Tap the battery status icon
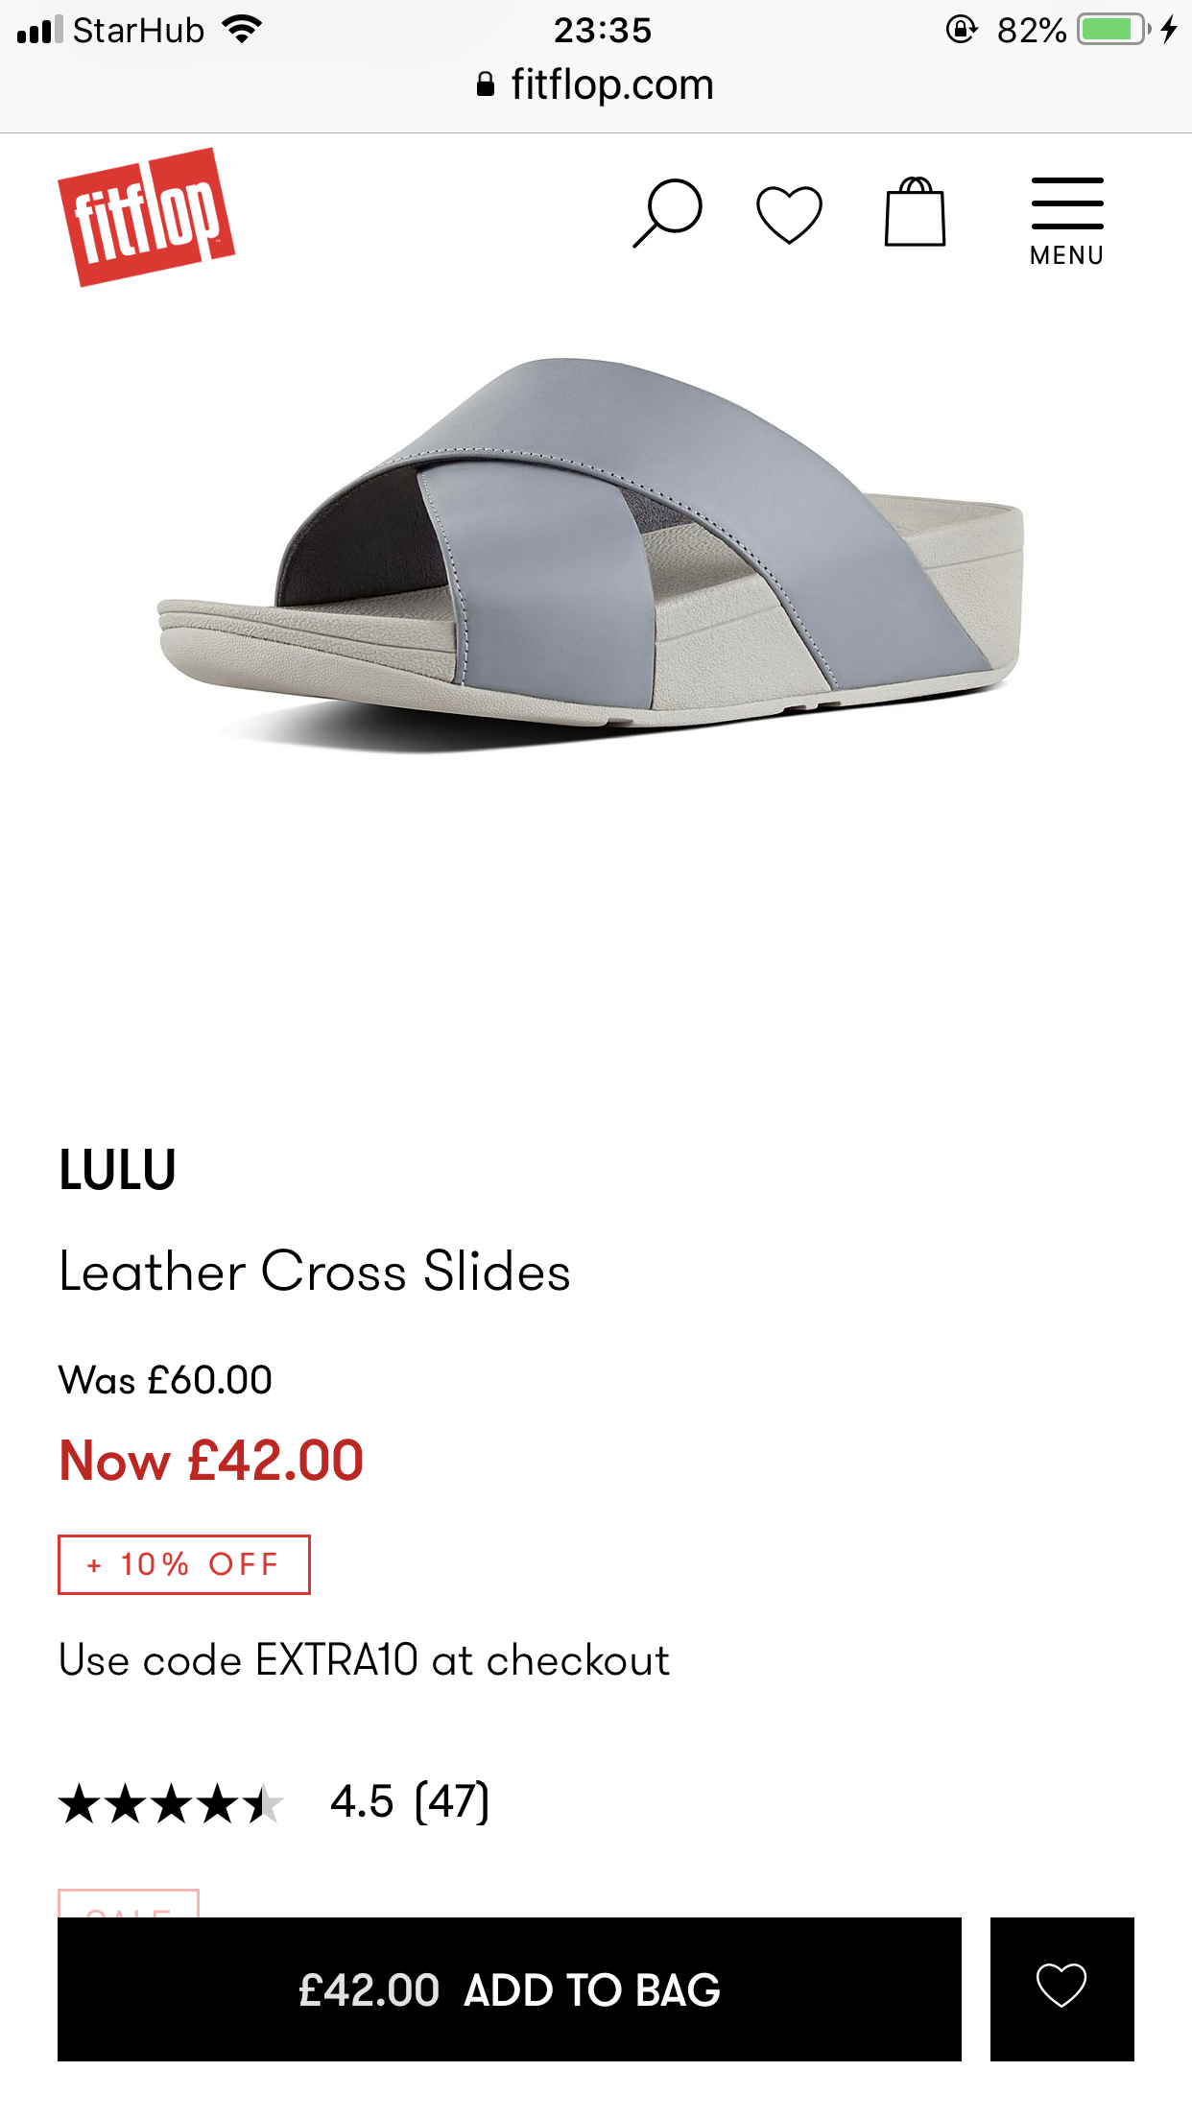 point(1114,30)
